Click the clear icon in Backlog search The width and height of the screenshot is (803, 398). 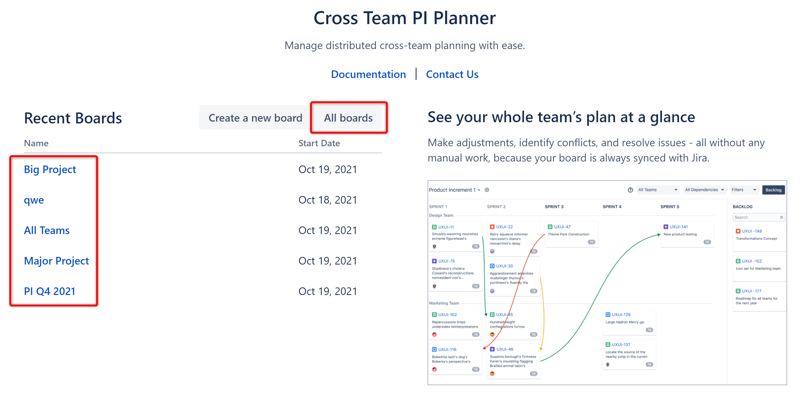coord(781,217)
